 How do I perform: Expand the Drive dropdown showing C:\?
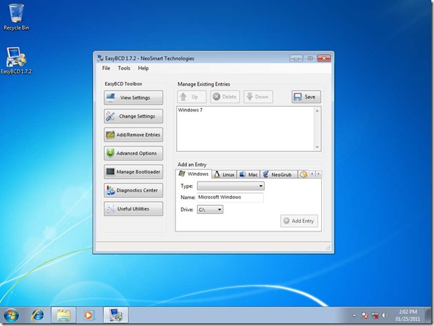(210, 209)
